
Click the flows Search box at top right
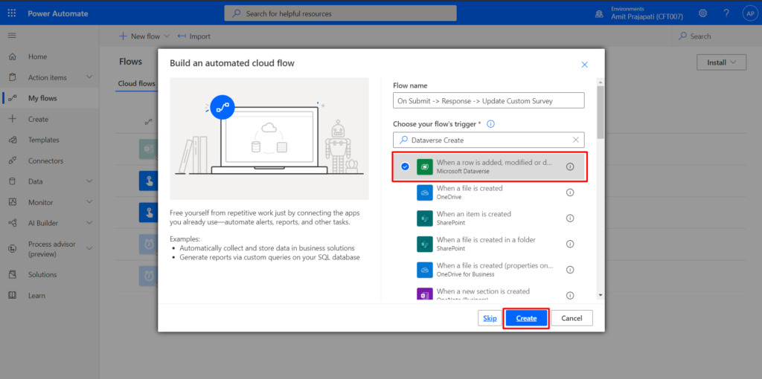coord(716,36)
